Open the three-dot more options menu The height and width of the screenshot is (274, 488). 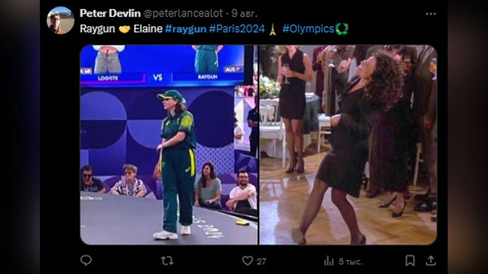431,14
